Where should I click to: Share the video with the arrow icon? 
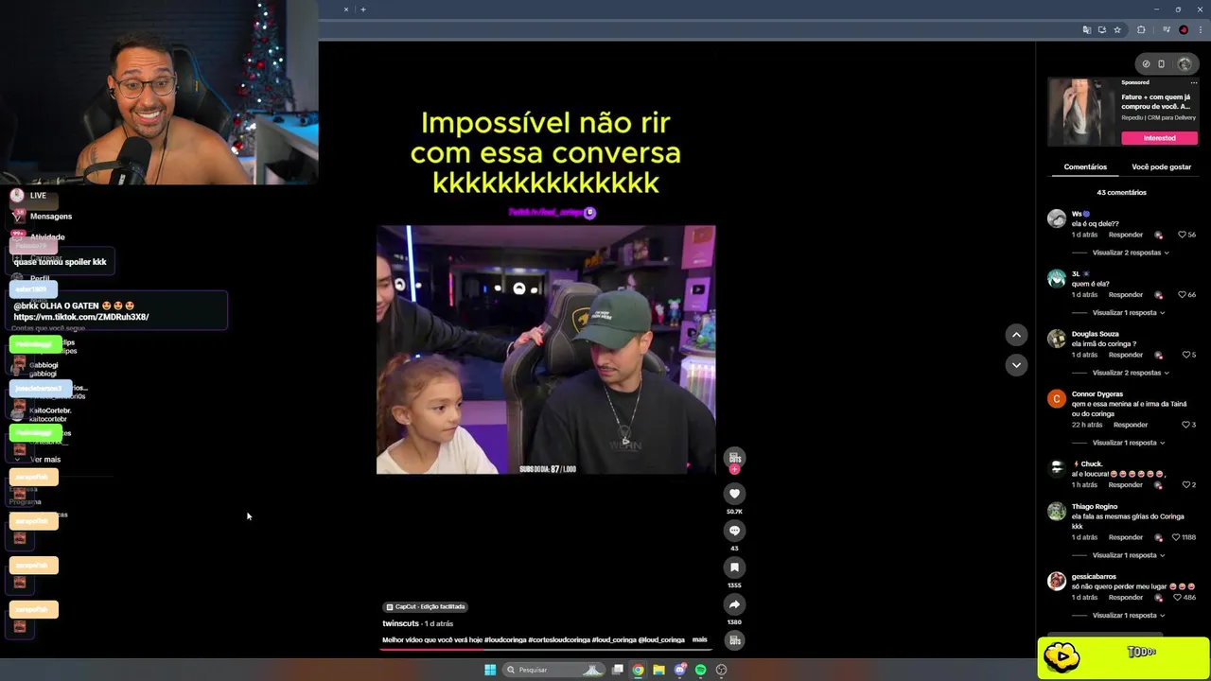(x=734, y=604)
